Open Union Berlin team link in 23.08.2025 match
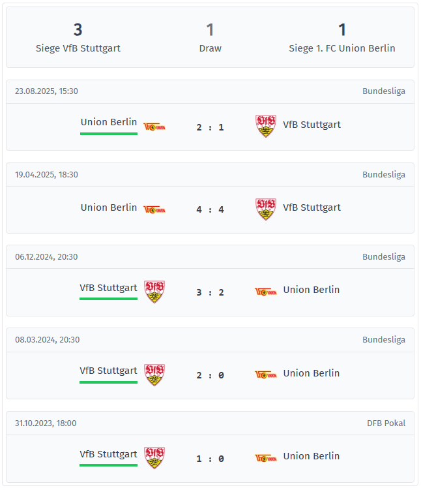 pos(109,122)
